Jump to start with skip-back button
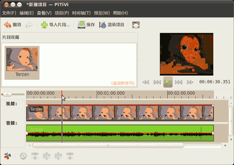Screen dimensions: 234x165 point(157,82)
